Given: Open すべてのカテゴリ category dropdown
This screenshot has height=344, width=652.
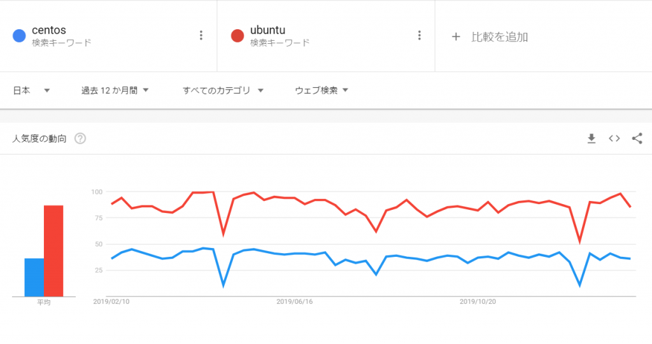Looking at the screenshot, I should [223, 90].
